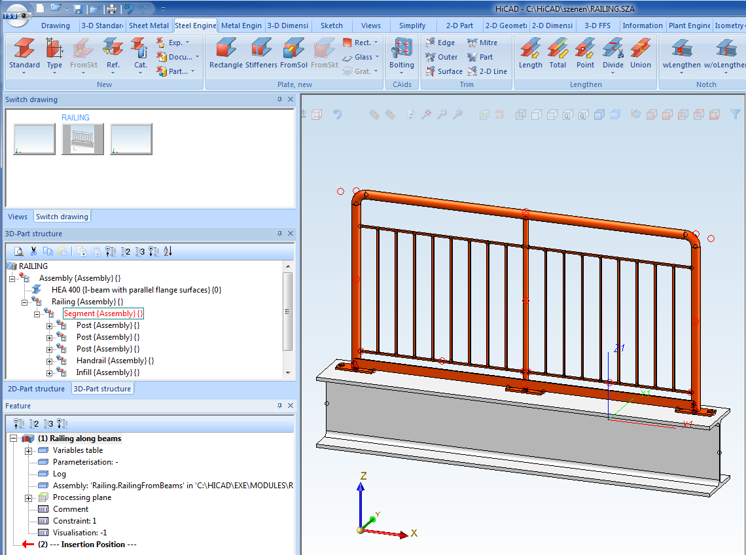Click the Length lengthen icon
The image size is (746, 555).
pos(530,48)
